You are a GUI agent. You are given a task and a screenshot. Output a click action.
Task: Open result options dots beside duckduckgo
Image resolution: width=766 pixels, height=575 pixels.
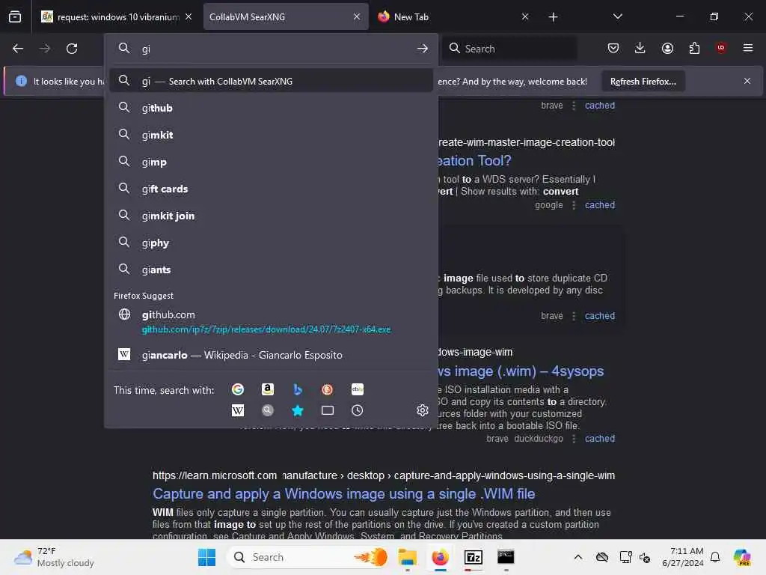[574, 439]
